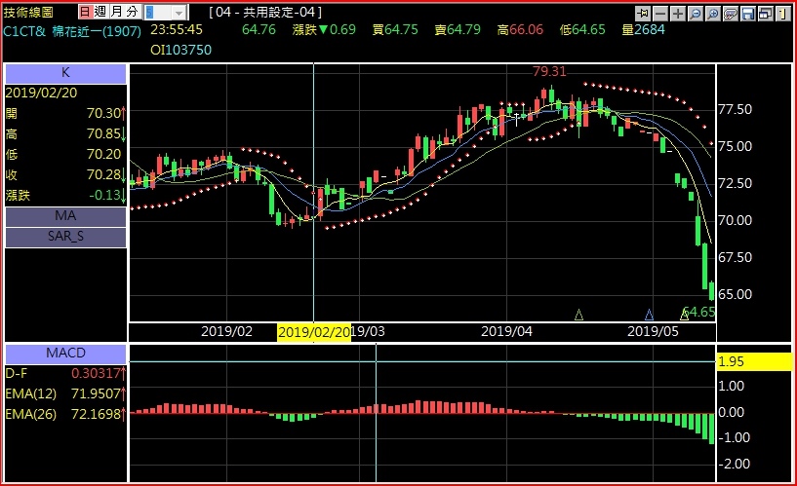Click the 棉花近一(1907) symbol name
This screenshot has width=797, height=486.
(97, 31)
